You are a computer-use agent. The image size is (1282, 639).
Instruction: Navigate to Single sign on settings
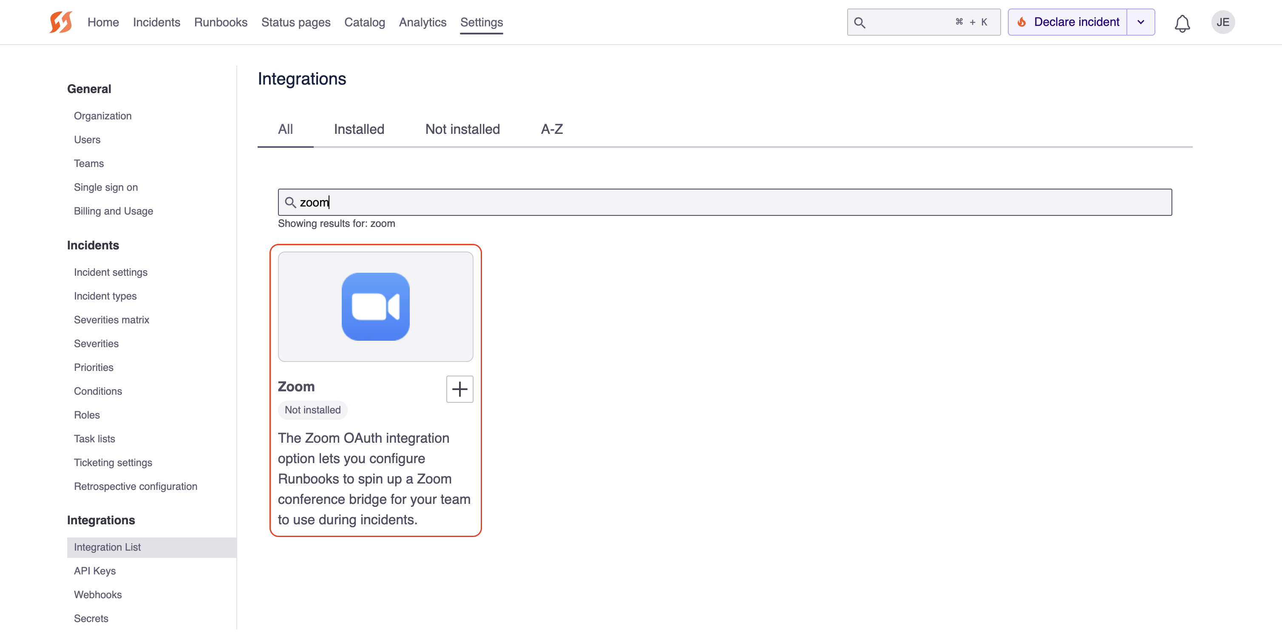coord(105,187)
